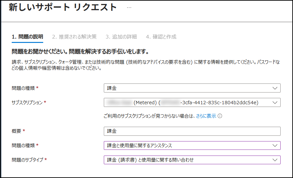Go to the '3. 追加の詳細' tab
This screenshot has height=178, width=293.
click(121, 37)
